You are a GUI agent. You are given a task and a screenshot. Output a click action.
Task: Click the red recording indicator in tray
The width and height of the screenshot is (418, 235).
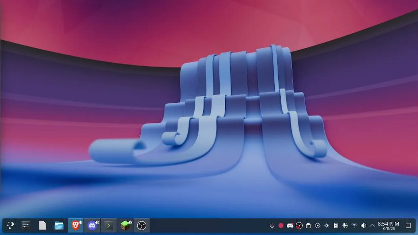(x=281, y=226)
